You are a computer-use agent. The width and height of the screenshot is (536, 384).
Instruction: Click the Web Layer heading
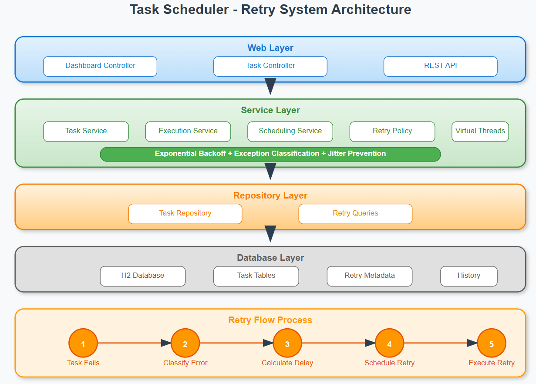(270, 48)
